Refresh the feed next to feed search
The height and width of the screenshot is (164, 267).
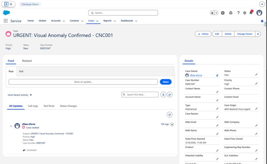[170, 95]
